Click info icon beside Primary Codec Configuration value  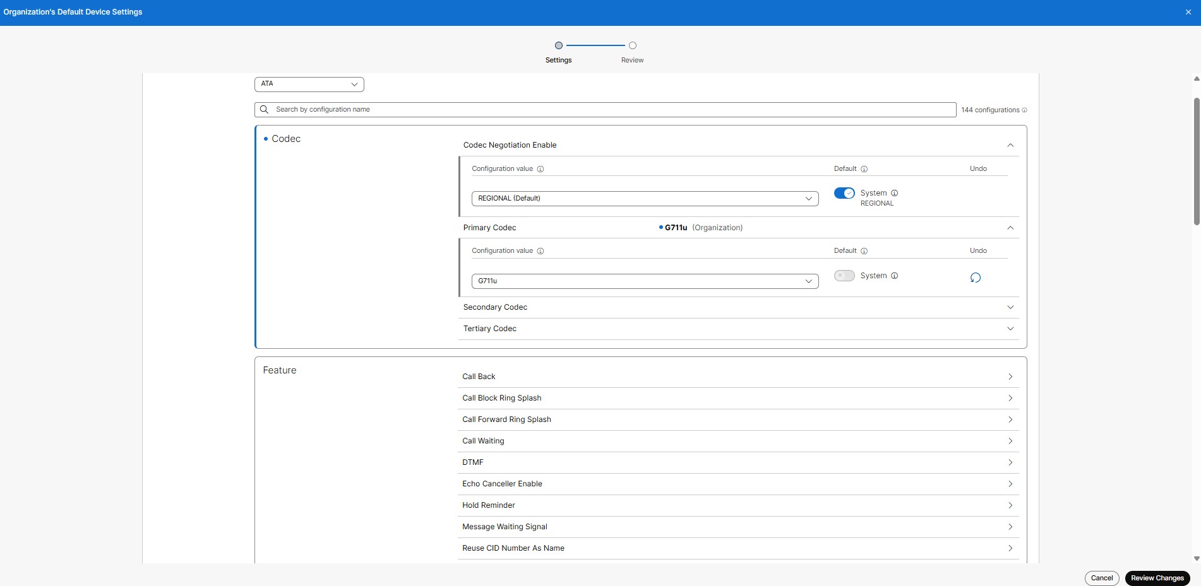point(541,251)
